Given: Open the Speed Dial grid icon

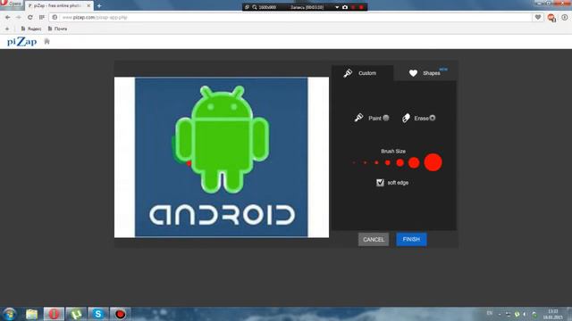Looking at the screenshot, I should coord(42,17).
